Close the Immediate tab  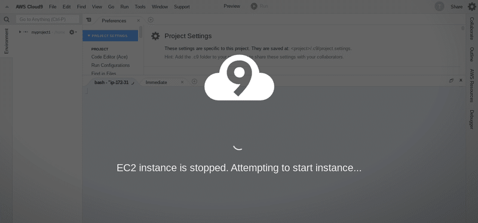pyautogui.click(x=182, y=82)
